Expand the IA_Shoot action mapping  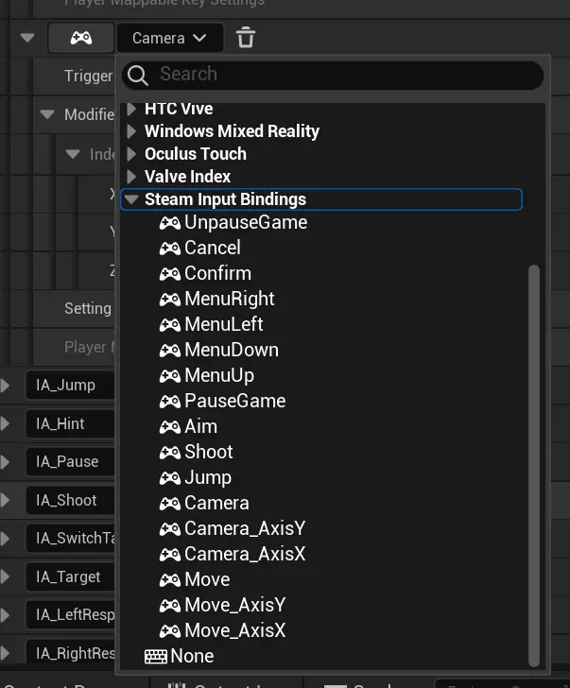pos(5,500)
